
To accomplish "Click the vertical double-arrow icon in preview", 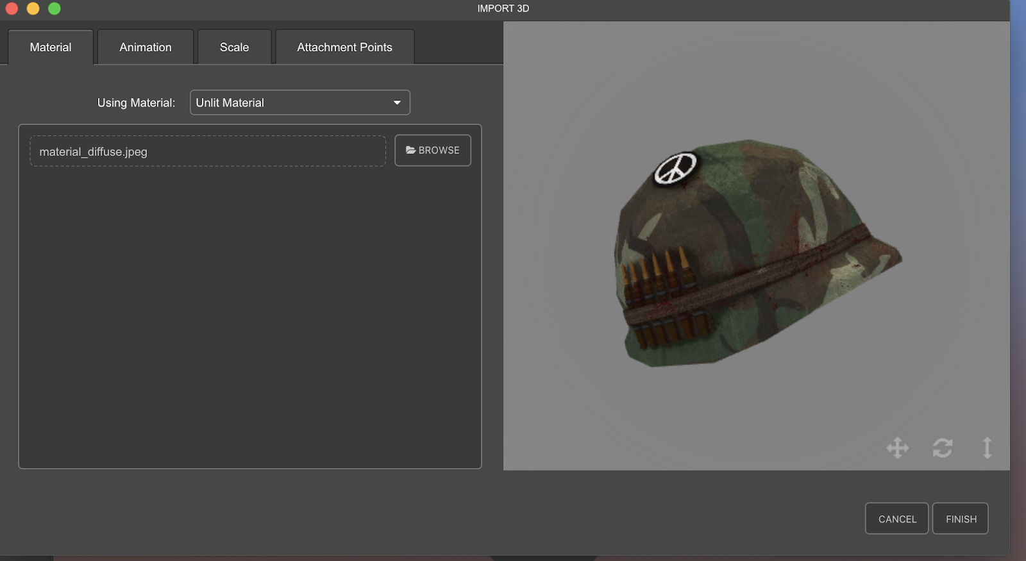I will click(x=987, y=448).
